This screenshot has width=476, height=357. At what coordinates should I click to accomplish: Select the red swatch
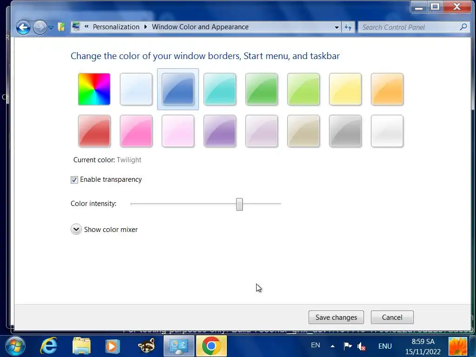(x=94, y=131)
